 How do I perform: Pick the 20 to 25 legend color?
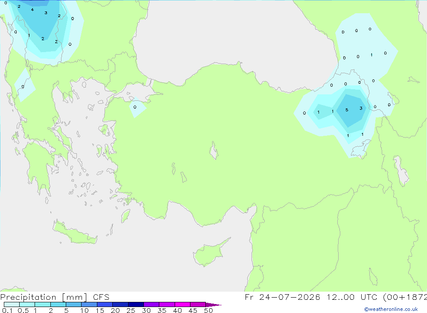[120, 304]
